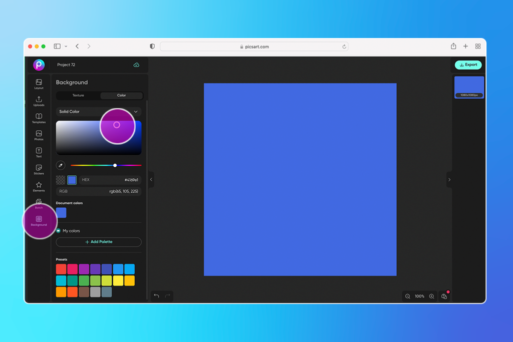Switch to the Texture tab
The width and height of the screenshot is (513, 342).
click(x=78, y=95)
